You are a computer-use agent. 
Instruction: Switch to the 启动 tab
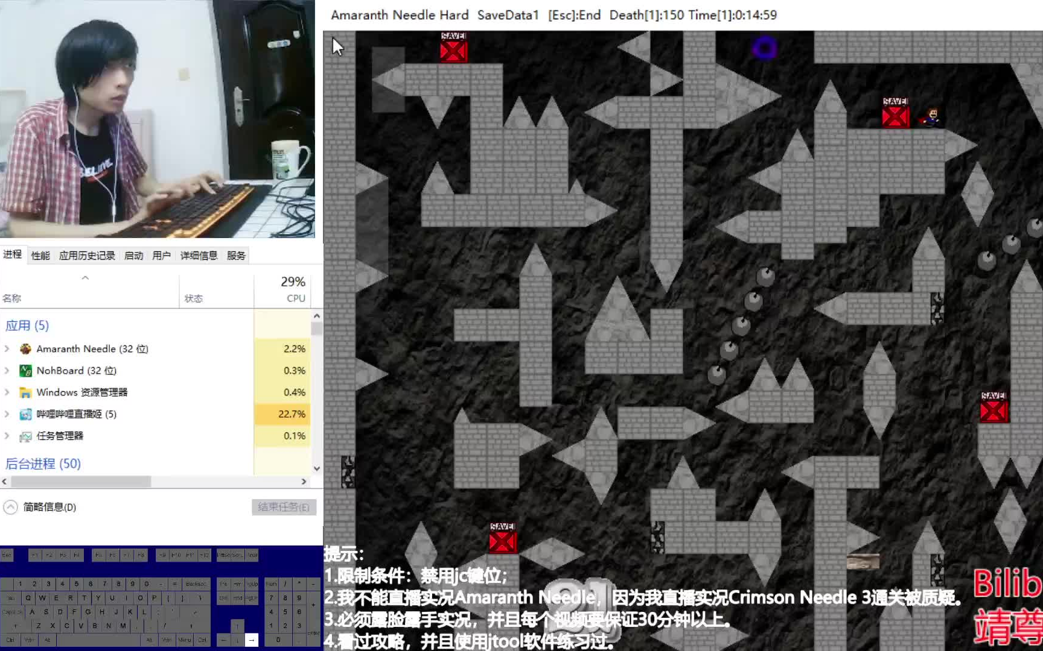click(x=133, y=256)
